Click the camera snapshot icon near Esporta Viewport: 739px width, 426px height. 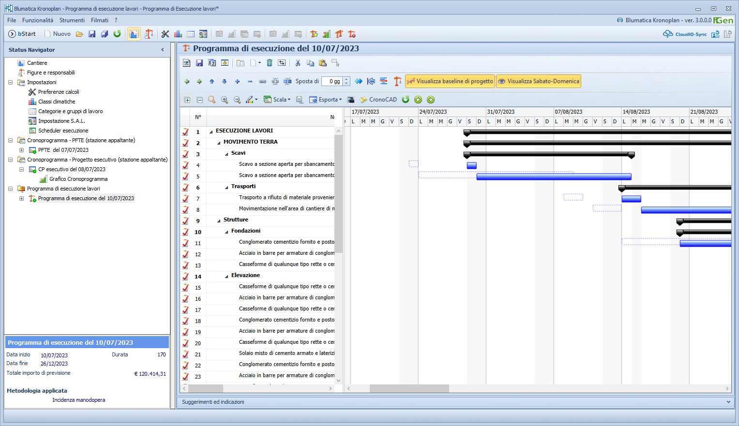(x=351, y=100)
